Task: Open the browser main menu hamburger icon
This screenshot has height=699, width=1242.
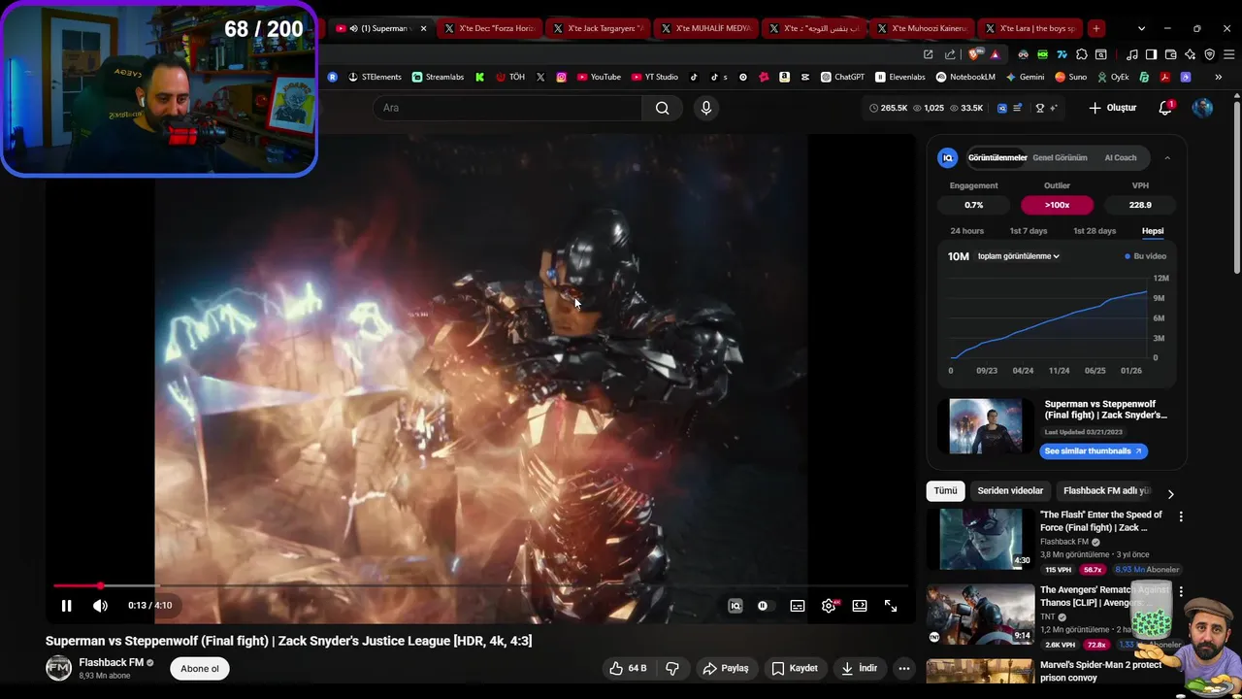Action: tap(1228, 54)
